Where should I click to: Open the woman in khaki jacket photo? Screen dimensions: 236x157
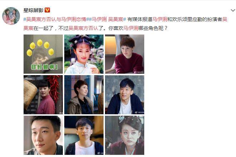coord(84,95)
